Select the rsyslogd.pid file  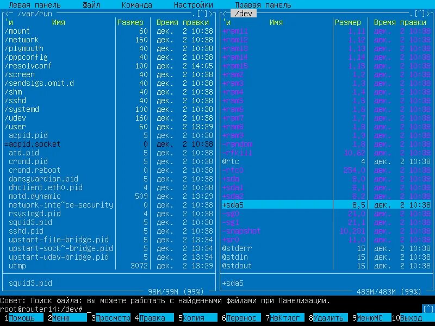pyautogui.click(x=109, y=214)
